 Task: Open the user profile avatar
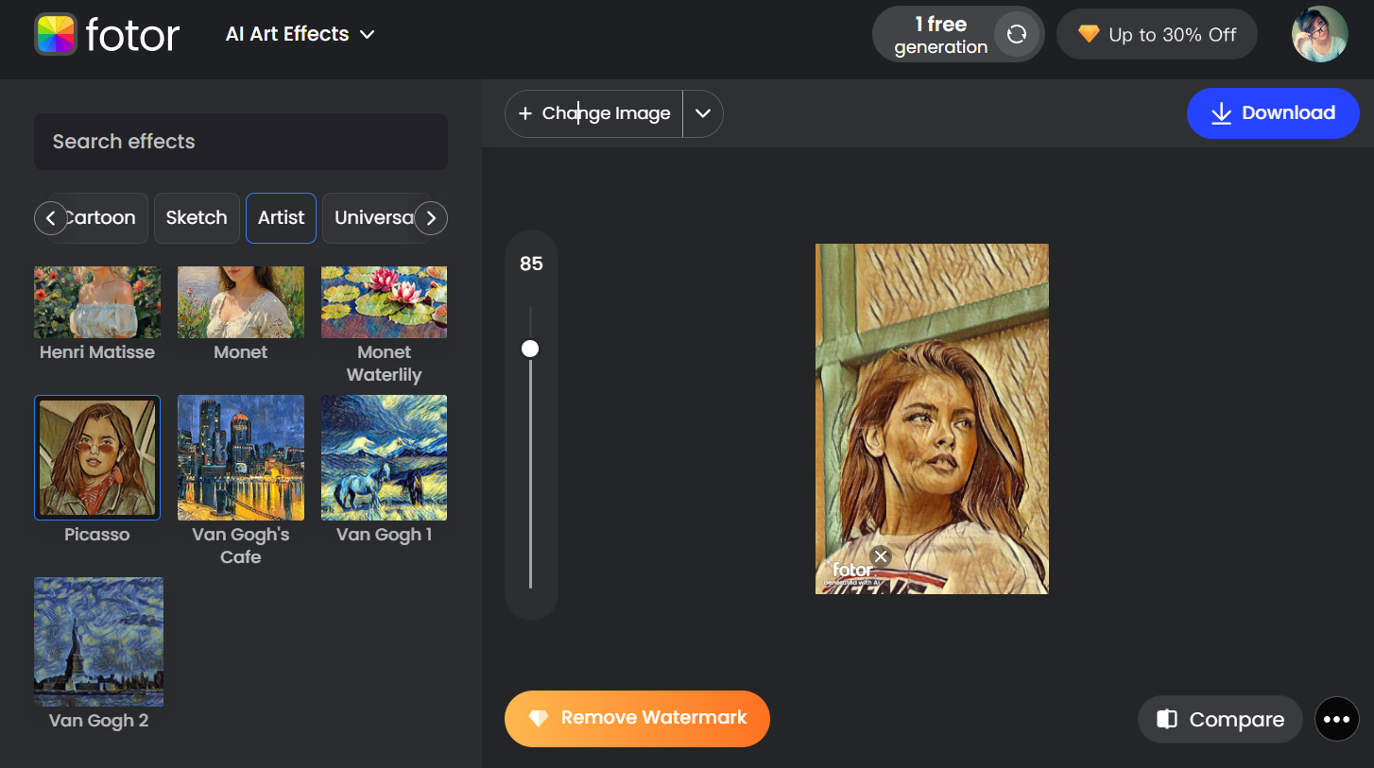pyautogui.click(x=1319, y=34)
